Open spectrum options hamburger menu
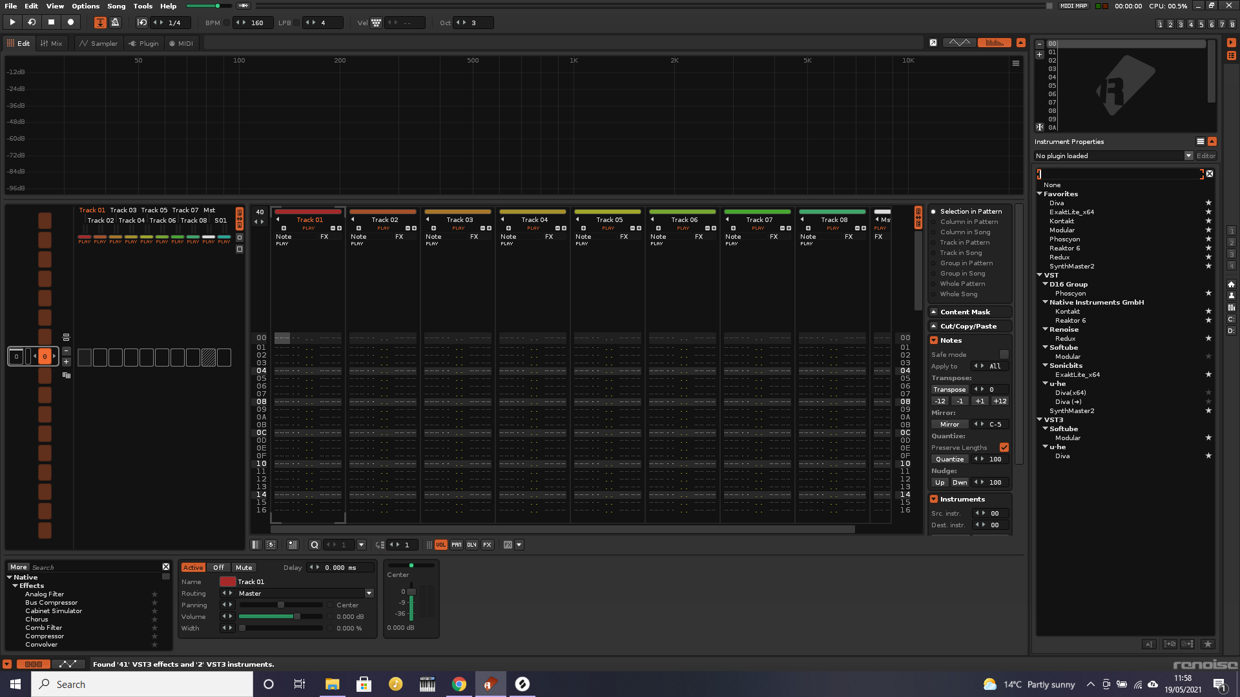 coord(1016,63)
